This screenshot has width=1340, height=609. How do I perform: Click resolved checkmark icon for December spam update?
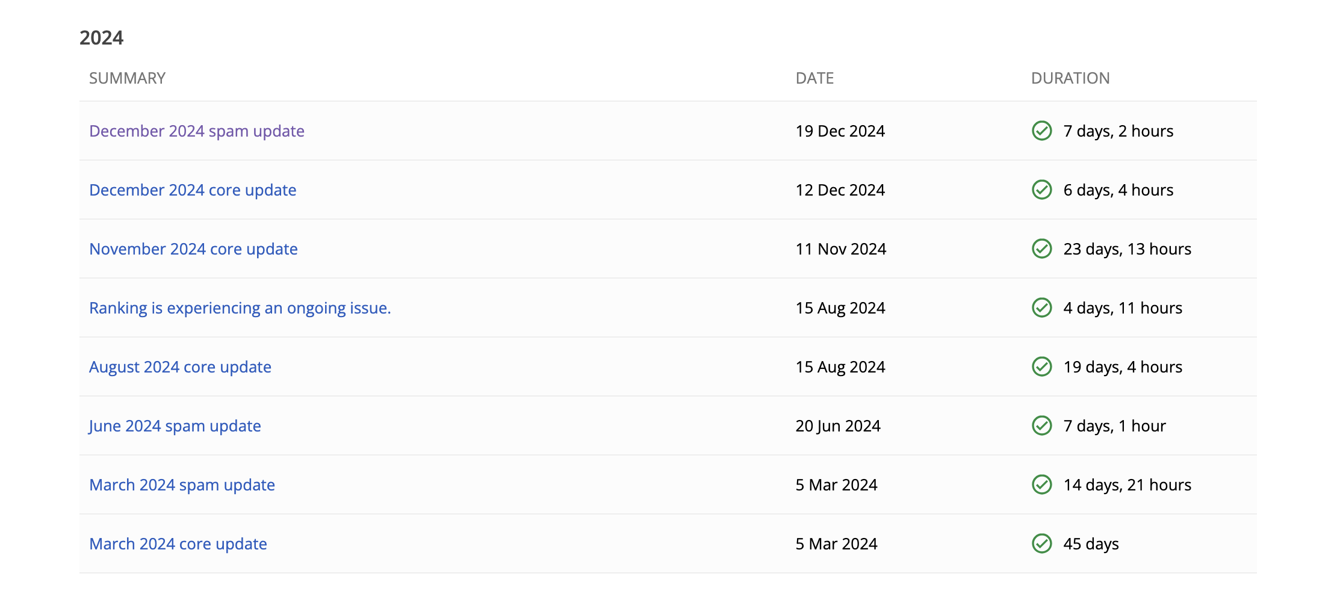pos(1042,131)
